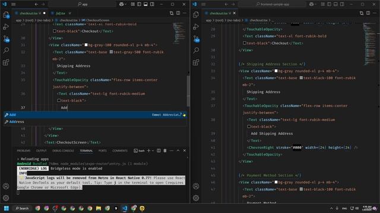Open Source Control view in right window

pos(196,38)
